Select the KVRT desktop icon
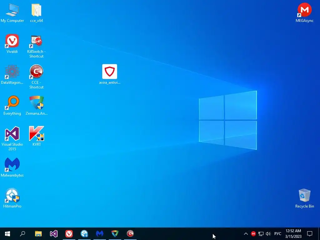320x240 pixels. [x=37, y=136]
